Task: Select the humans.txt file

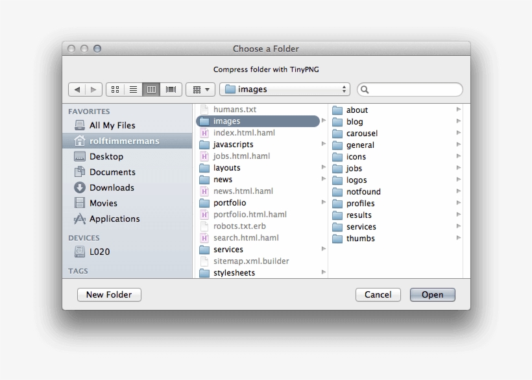Action: 261,109
